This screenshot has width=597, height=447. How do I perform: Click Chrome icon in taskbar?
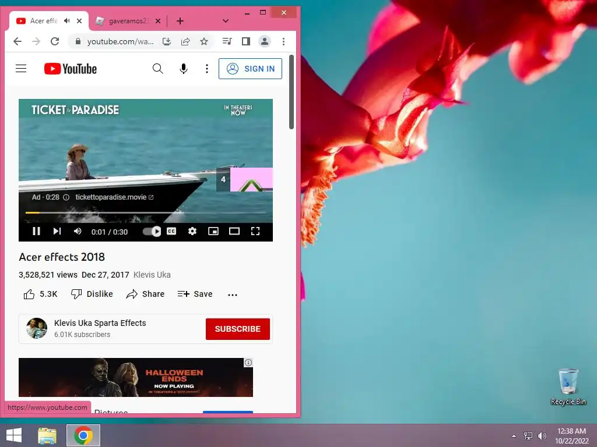[x=83, y=435]
